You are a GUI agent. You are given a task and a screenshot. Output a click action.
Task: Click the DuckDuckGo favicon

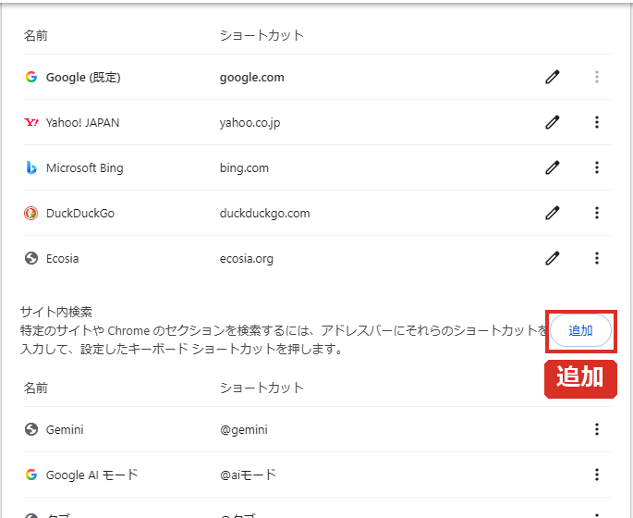[31, 213]
